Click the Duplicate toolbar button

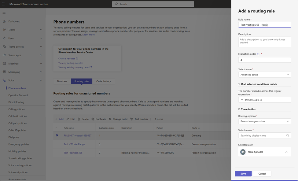point(99,119)
